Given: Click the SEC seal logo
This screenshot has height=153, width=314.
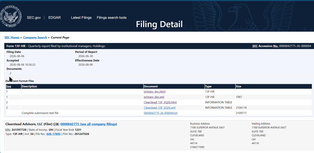Looking at the screenshot, I should (x=10, y=16).
